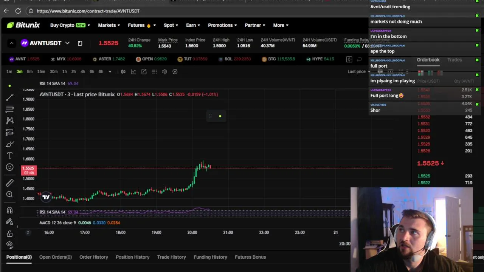The image size is (484, 272).
Task: Collapse the ticker panel with the up-chevron icon
Action: coord(11,43)
